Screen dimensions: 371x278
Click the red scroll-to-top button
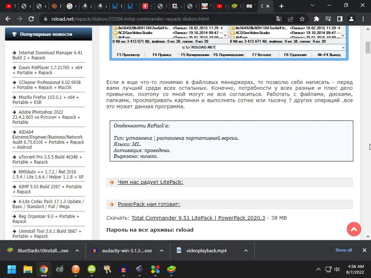(x=354, y=229)
